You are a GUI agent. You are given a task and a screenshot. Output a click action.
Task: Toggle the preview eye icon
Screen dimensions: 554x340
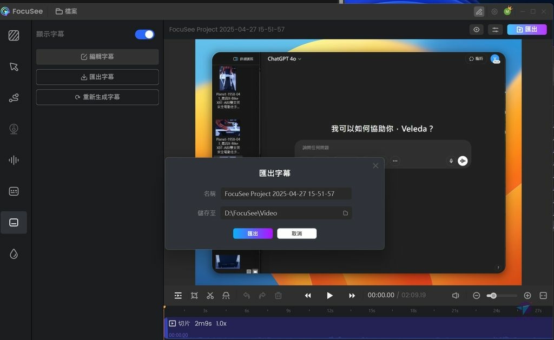click(476, 30)
